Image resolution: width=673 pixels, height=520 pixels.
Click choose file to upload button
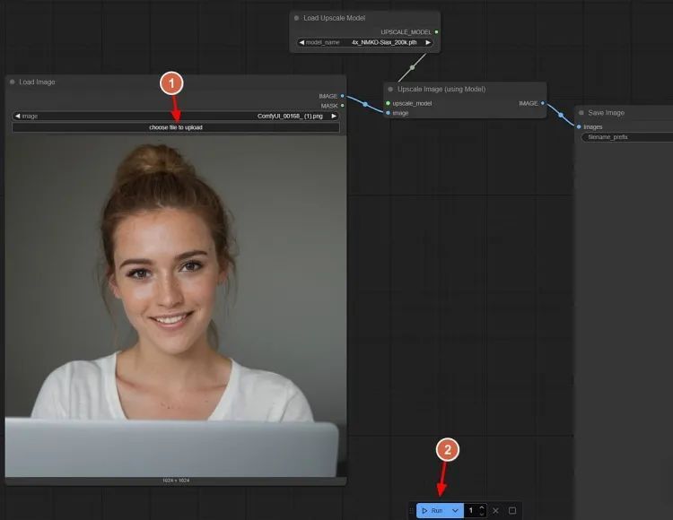click(176, 127)
